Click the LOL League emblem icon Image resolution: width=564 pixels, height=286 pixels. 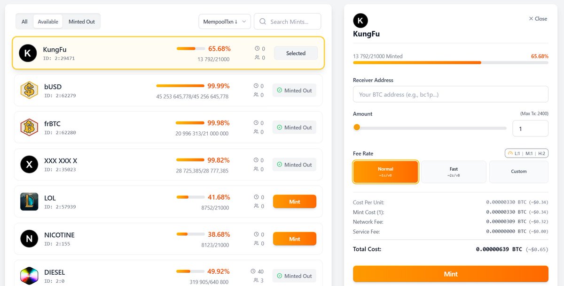tap(29, 202)
